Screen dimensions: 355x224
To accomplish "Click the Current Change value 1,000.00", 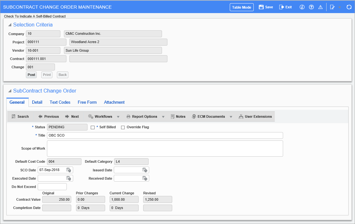I will [x=124, y=199].
